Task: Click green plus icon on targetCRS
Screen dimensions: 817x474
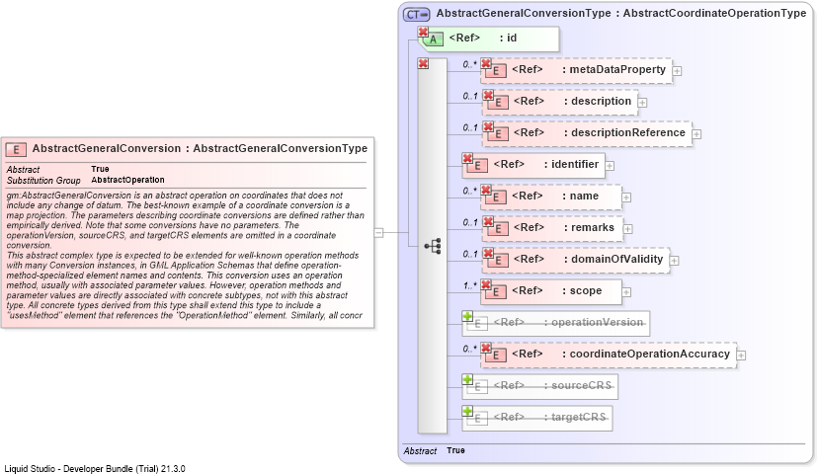Action: 467,412
